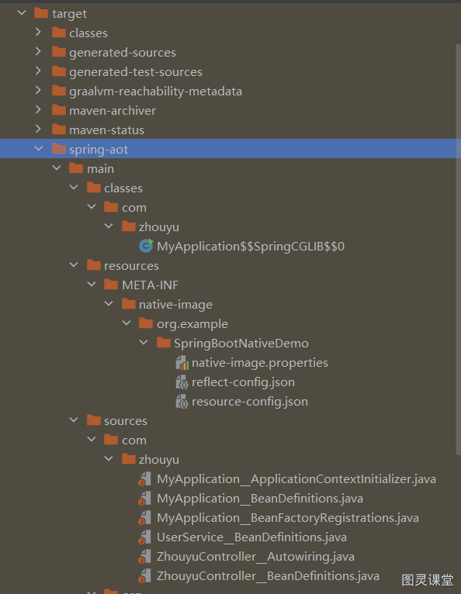Click the MyApplication$$SpringCGLIB$$0 class icon
461x594 pixels.
tap(146, 247)
